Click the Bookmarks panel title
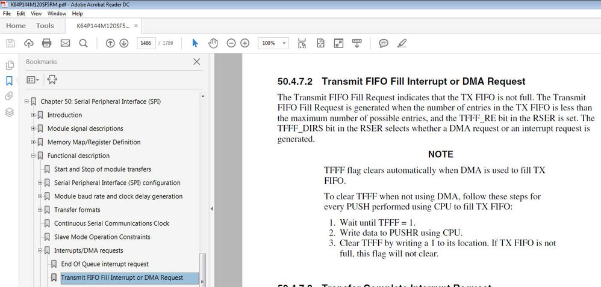The height and width of the screenshot is (287, 601). (42, 61)
